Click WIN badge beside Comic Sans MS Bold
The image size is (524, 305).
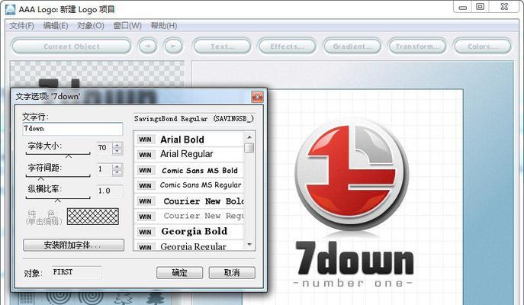click(x=146, y=170)
